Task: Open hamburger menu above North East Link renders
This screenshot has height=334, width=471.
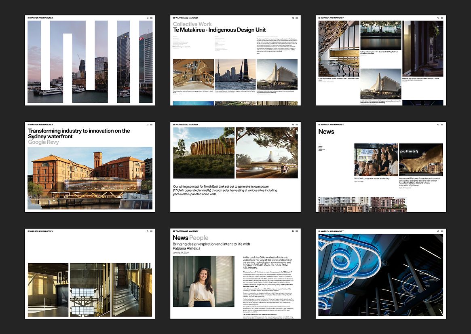Action: point(297,125)
